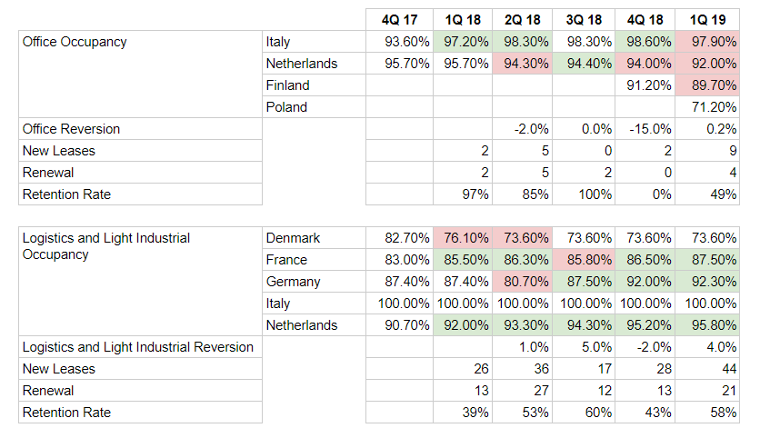Click the 1Q 19 column header
This screenshot has width=770, height=438.
(707, 20)
